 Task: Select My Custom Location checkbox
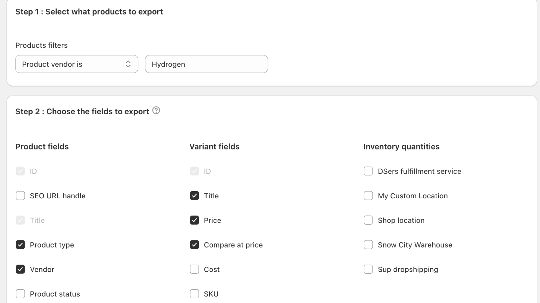coord(368,196)
